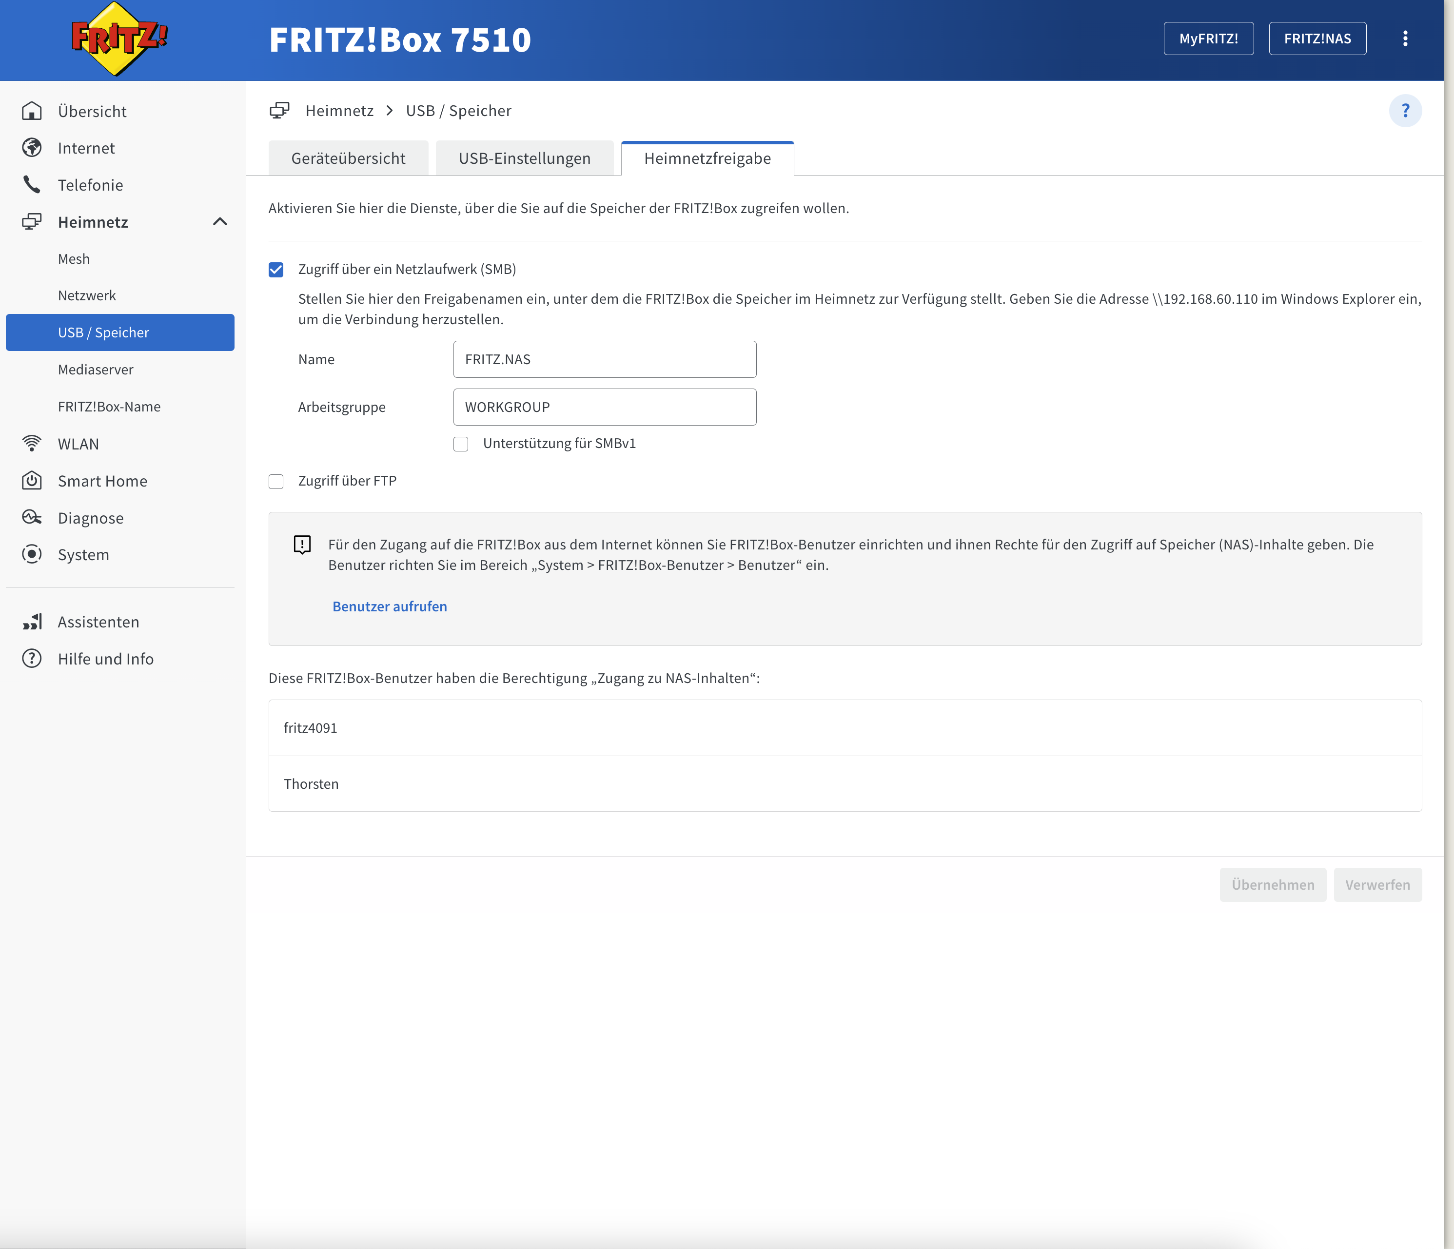The height and width of the screenshot is (1249, 1454).
Task: Select USB / Speicher menu item
Action: point(120,332)
